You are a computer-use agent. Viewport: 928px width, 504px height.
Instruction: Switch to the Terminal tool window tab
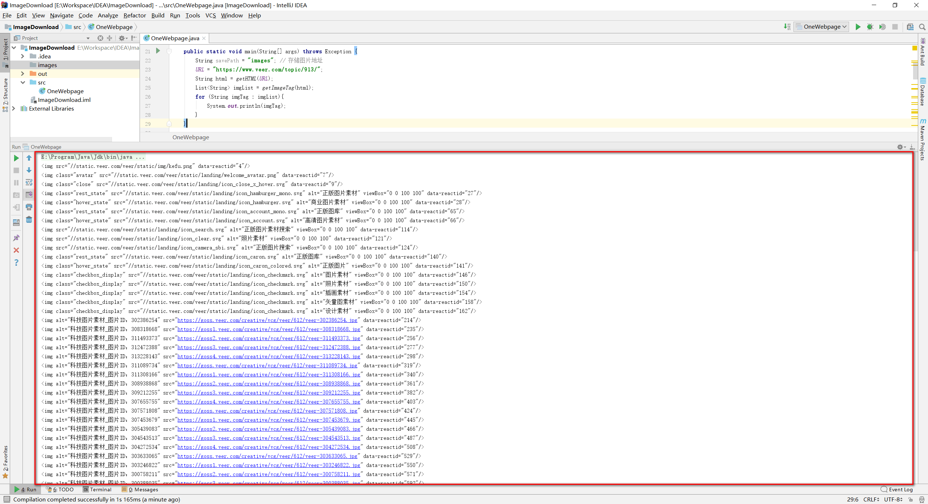[97, 489]
